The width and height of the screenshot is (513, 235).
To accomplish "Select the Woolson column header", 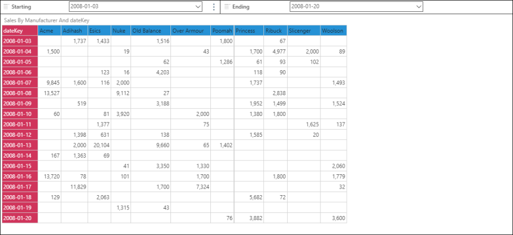I will 334,31.
